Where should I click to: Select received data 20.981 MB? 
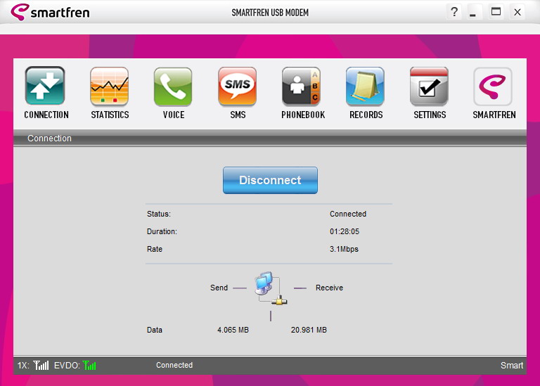tap(309, 330)
